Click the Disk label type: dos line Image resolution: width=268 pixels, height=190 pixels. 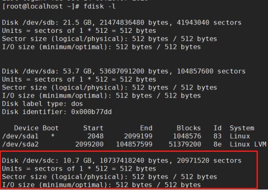coord(43,104)
